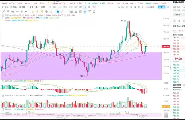Switch to the 1日 timeframe tab
Viewport: 185px width, 120px height.
click(x=85, y=7)
